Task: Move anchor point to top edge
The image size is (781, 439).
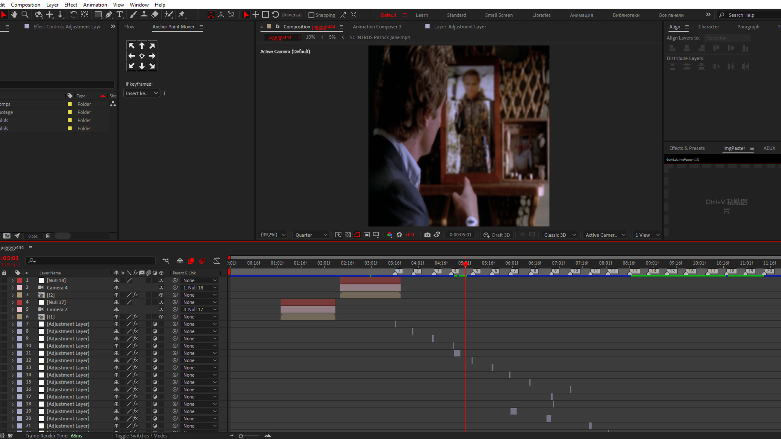Action: point(142,46)
